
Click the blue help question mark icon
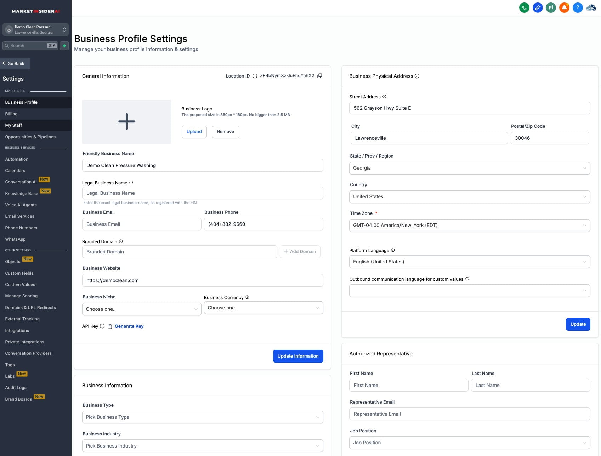[x=578, y=7]
